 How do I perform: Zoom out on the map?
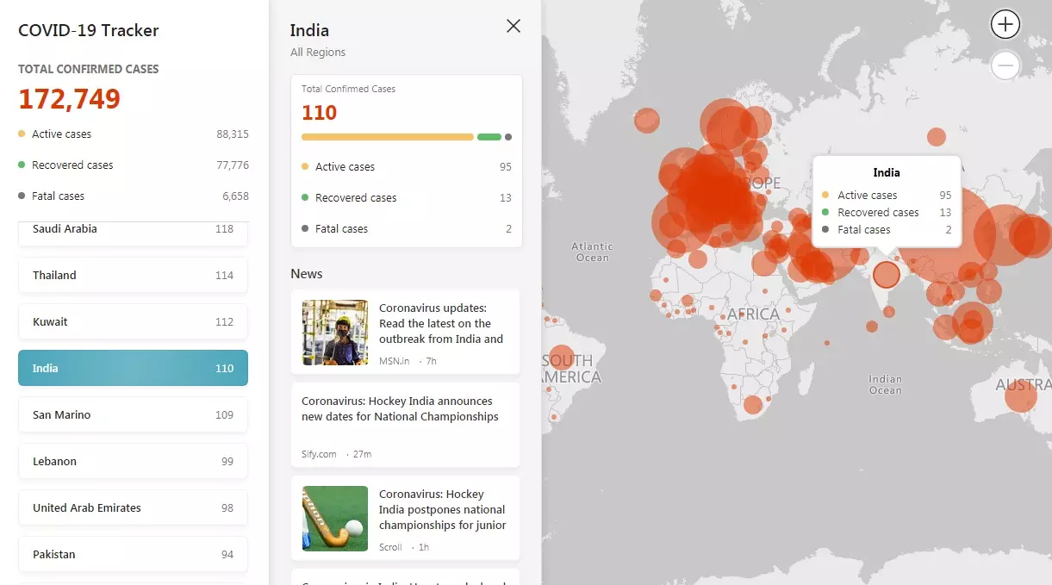click(x=1005, y=65)
